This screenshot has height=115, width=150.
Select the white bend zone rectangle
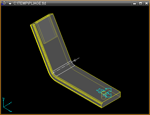coord(64,68)
